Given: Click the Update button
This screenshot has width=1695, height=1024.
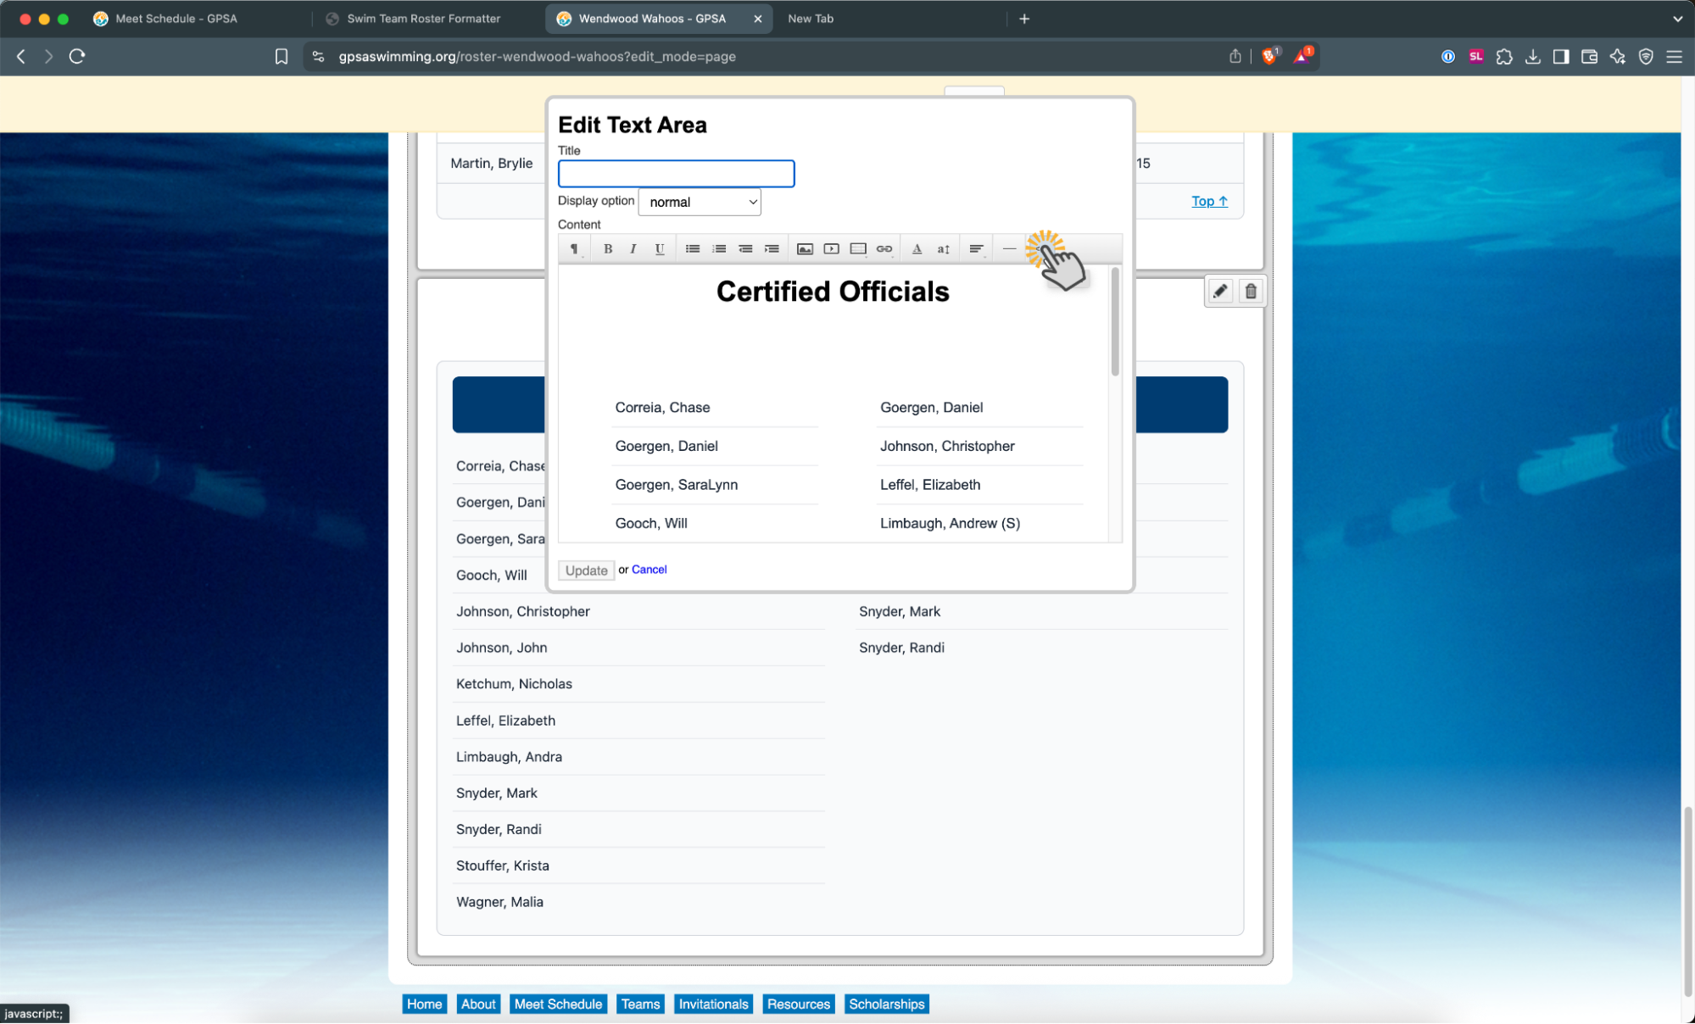Looking at the screenshot, I should tap(586, 570).
